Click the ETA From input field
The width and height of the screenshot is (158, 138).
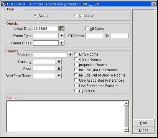(94, 36)
